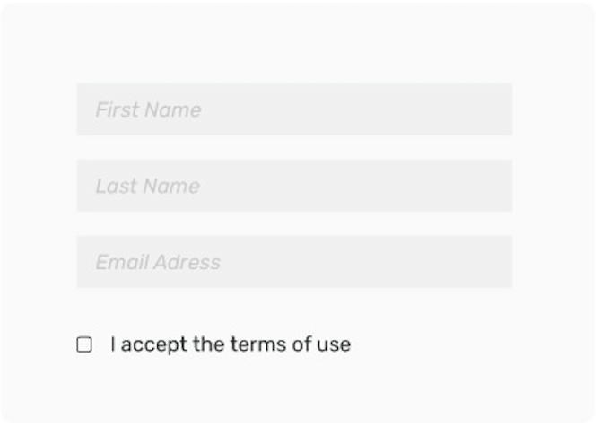
Task: Click the First Name input field
Action: click(x=294, y=109)
